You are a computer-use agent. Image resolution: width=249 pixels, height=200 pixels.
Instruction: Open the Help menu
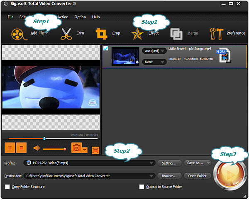tap(96, 17)
